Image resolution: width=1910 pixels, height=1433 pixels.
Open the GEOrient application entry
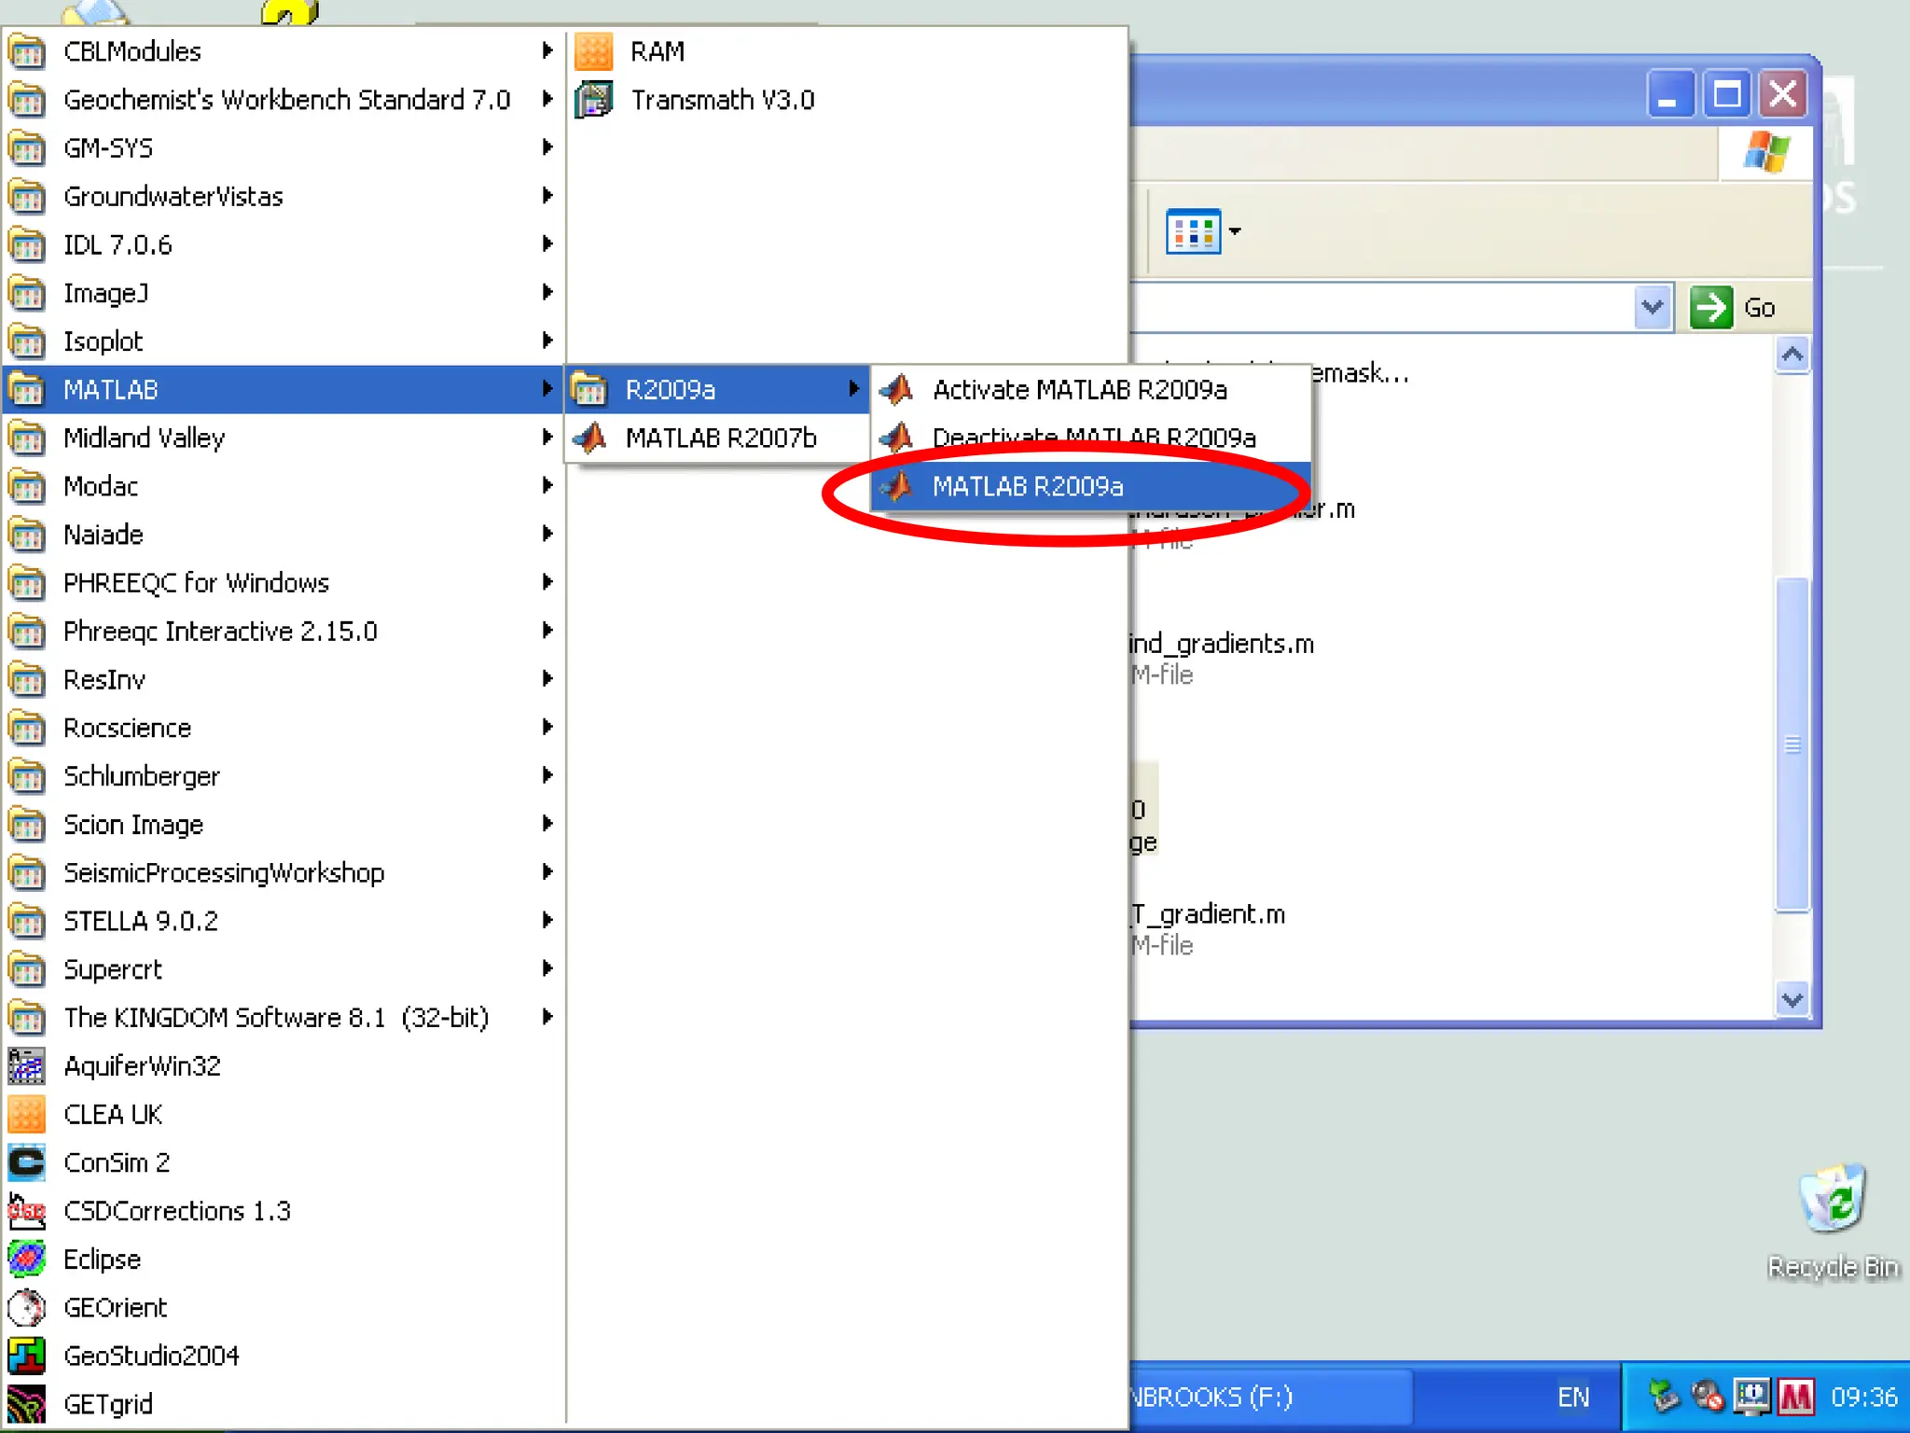[115, 1307]
